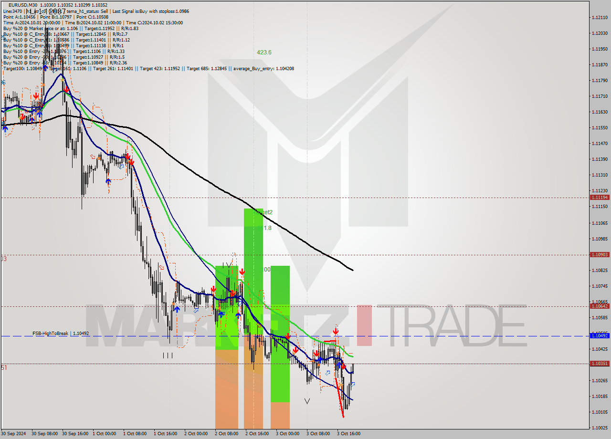
Task: Click the '1 Oct 00:00' time axis label
Action: (105, 434)
